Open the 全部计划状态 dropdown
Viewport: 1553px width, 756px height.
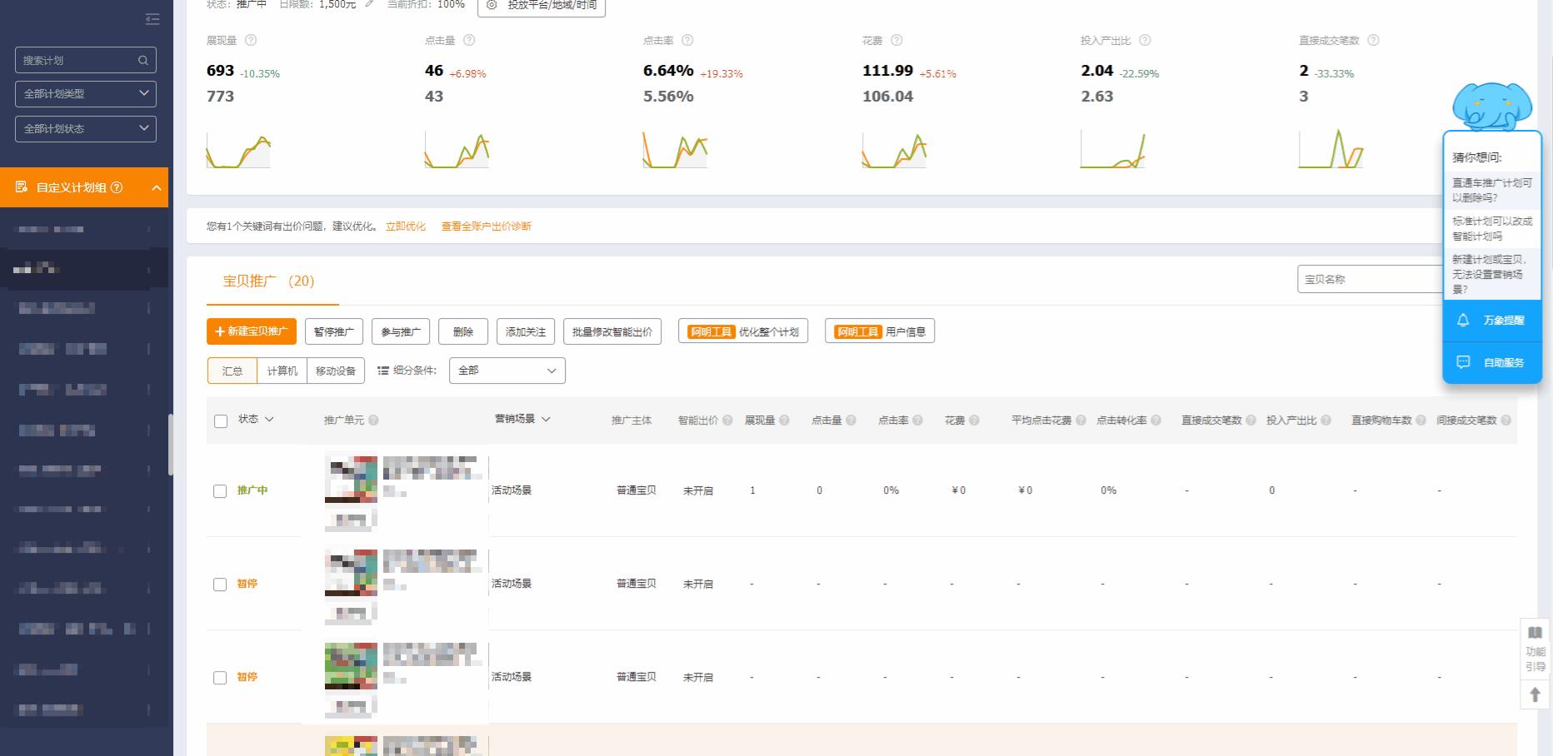click(85, 129)
